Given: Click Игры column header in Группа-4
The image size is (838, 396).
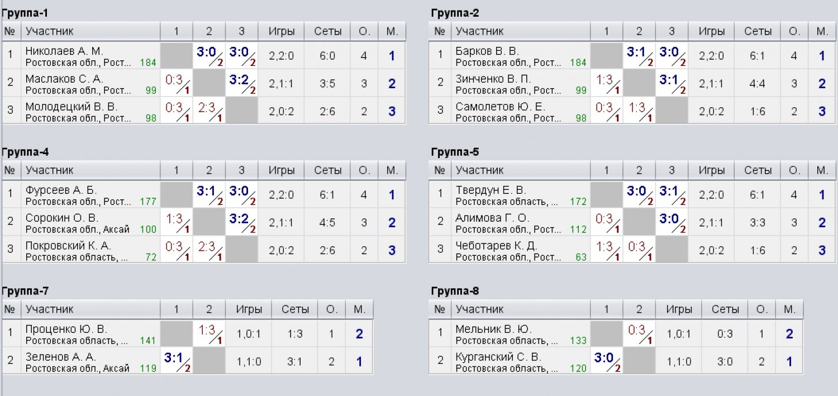Looking at the screenshot, I should (281, 170).
